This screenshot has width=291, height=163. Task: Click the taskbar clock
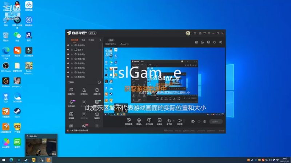284,160
